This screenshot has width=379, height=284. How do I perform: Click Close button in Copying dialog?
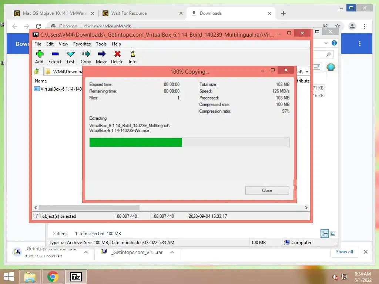click(x=267, y=190)
